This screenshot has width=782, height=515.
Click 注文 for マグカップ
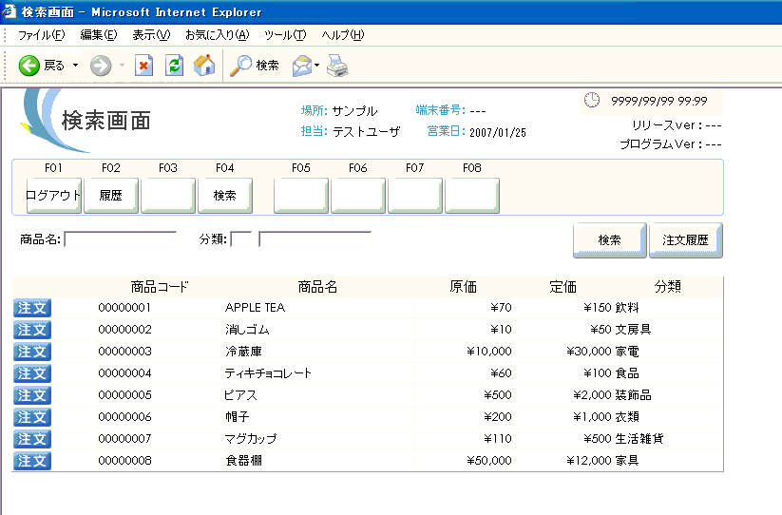(32, 439)
